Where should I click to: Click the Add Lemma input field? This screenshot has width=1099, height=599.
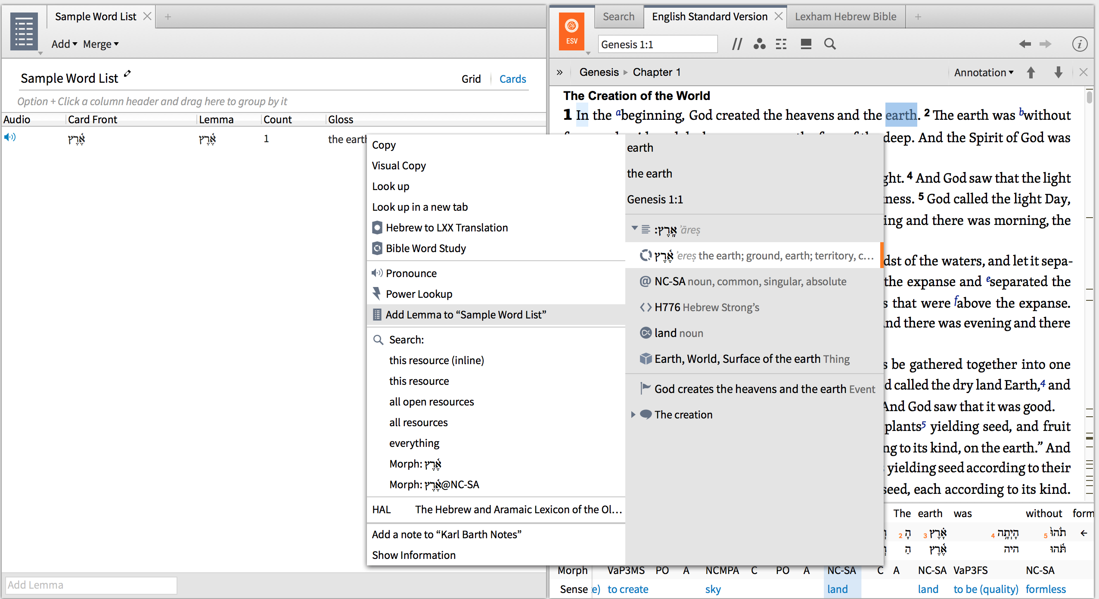pos(91,585)
